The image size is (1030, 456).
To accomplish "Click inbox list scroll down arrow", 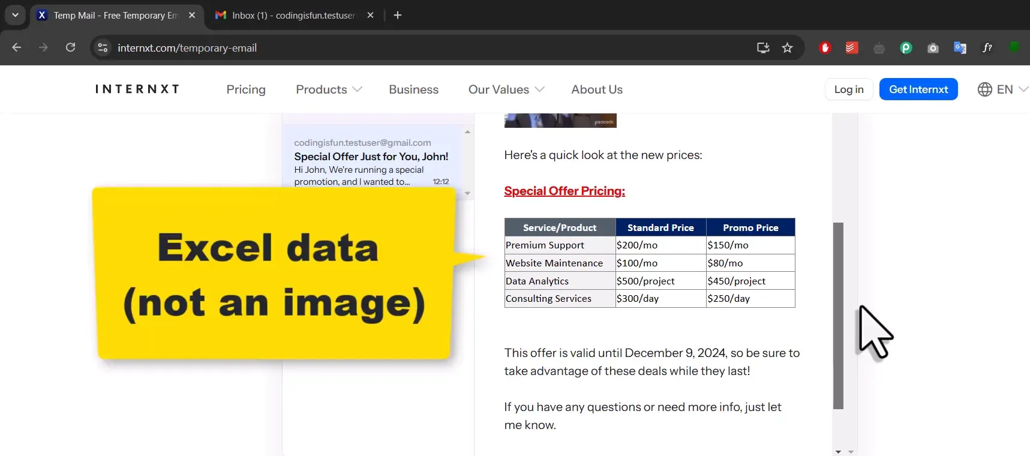I will 467,193.
